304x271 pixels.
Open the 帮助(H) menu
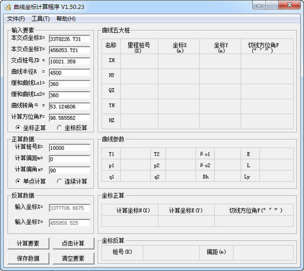point(66,19)
